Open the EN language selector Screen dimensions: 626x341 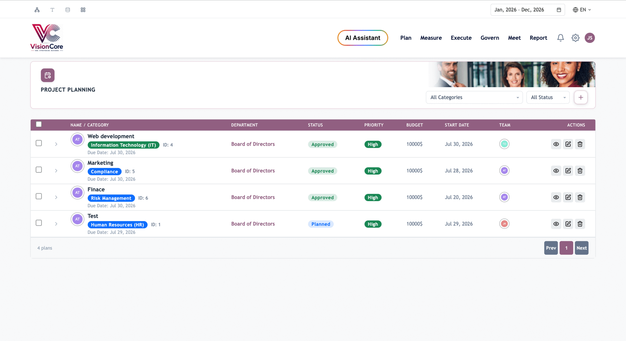pos(582,10)
